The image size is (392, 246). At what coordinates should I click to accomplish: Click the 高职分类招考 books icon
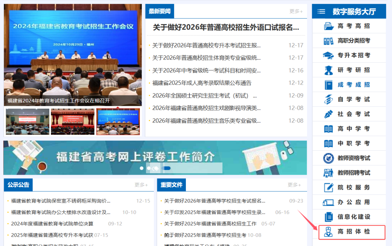point(328,41)
